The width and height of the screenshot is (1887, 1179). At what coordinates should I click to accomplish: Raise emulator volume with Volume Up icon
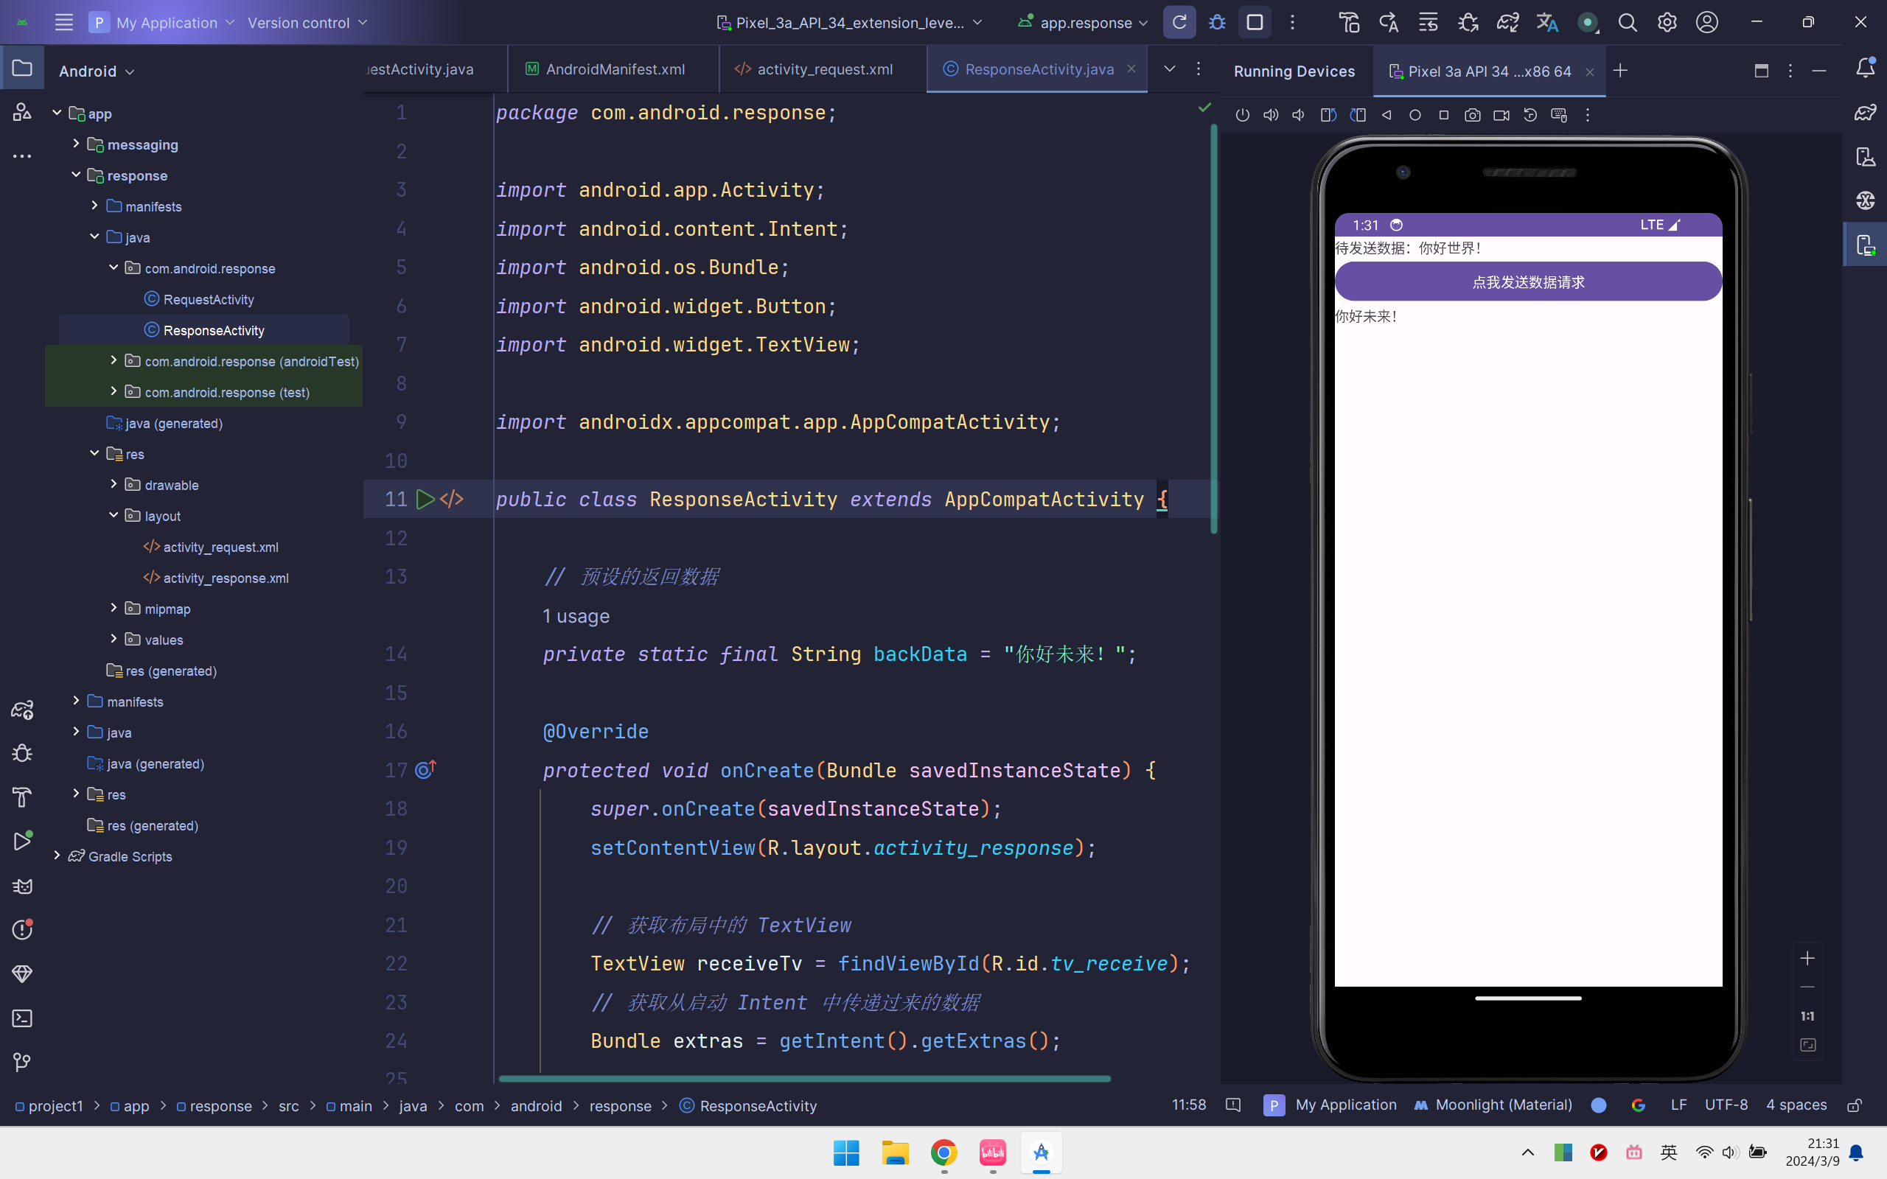tap(1271, 116)
